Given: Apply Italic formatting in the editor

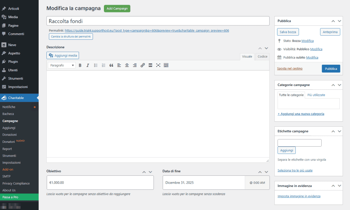Looking at the screenshot, I should click(88, 65).
